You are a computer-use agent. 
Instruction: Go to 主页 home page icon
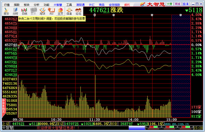[60, 11]
